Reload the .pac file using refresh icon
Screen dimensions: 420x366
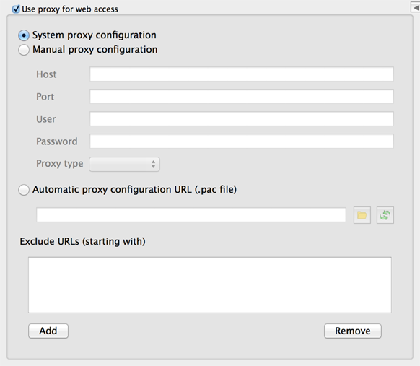(x=385, y=215)
